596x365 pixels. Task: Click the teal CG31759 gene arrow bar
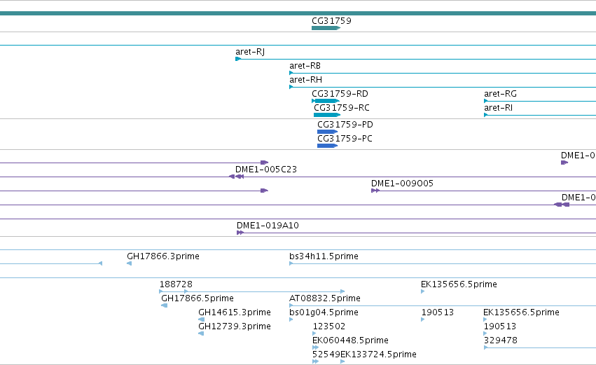coord(326,28)
